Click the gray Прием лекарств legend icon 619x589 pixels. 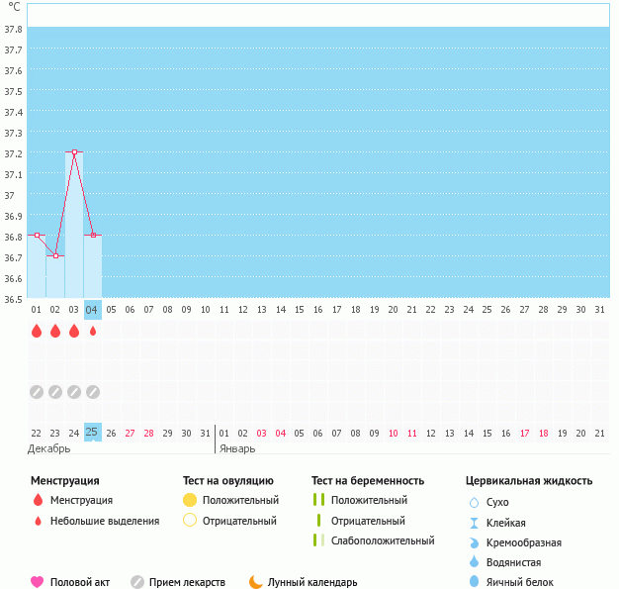coord(137,582)
